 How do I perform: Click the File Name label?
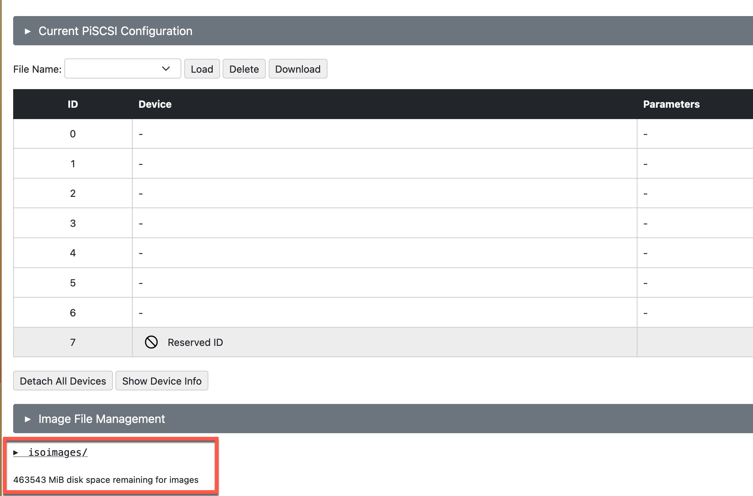37,69
